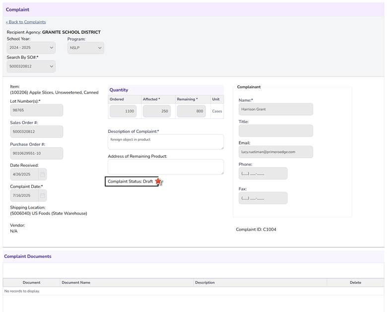The image size is (387, 312).
Task: Click the Purchase Order # field
Action: (x=37, y=153)
